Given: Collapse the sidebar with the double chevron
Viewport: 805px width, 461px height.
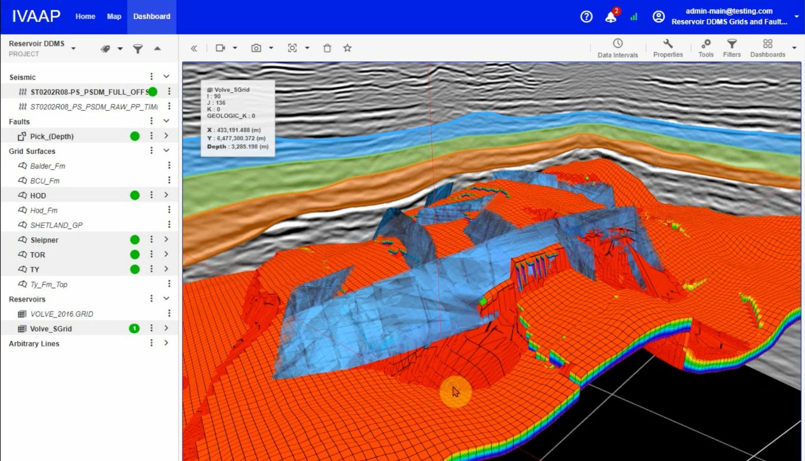Looking at the screenshot, I should pyautogui.click(x=194, y=48).
